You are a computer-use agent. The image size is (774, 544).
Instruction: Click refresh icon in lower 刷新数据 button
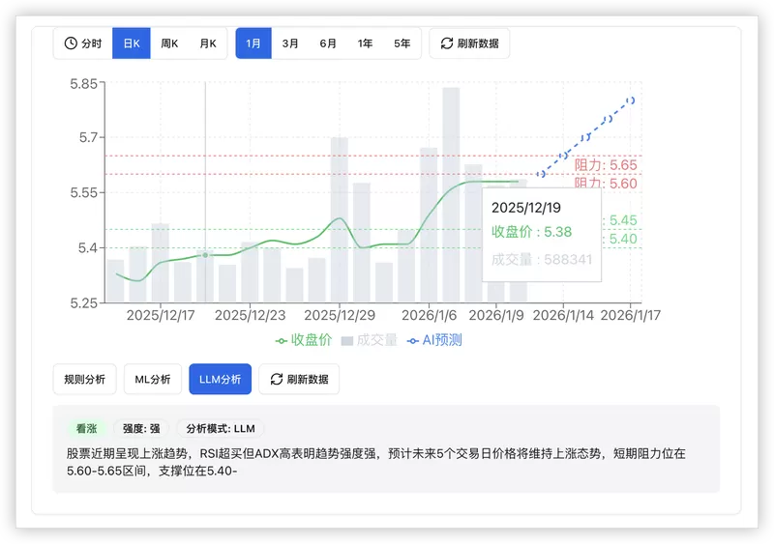tap(277, 380)
